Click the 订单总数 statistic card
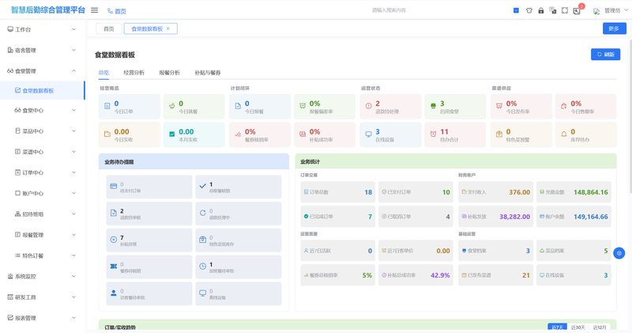632x333 pixels. 338,192
